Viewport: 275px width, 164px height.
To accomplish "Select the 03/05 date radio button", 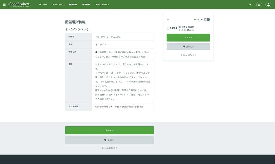I will 168,28.
